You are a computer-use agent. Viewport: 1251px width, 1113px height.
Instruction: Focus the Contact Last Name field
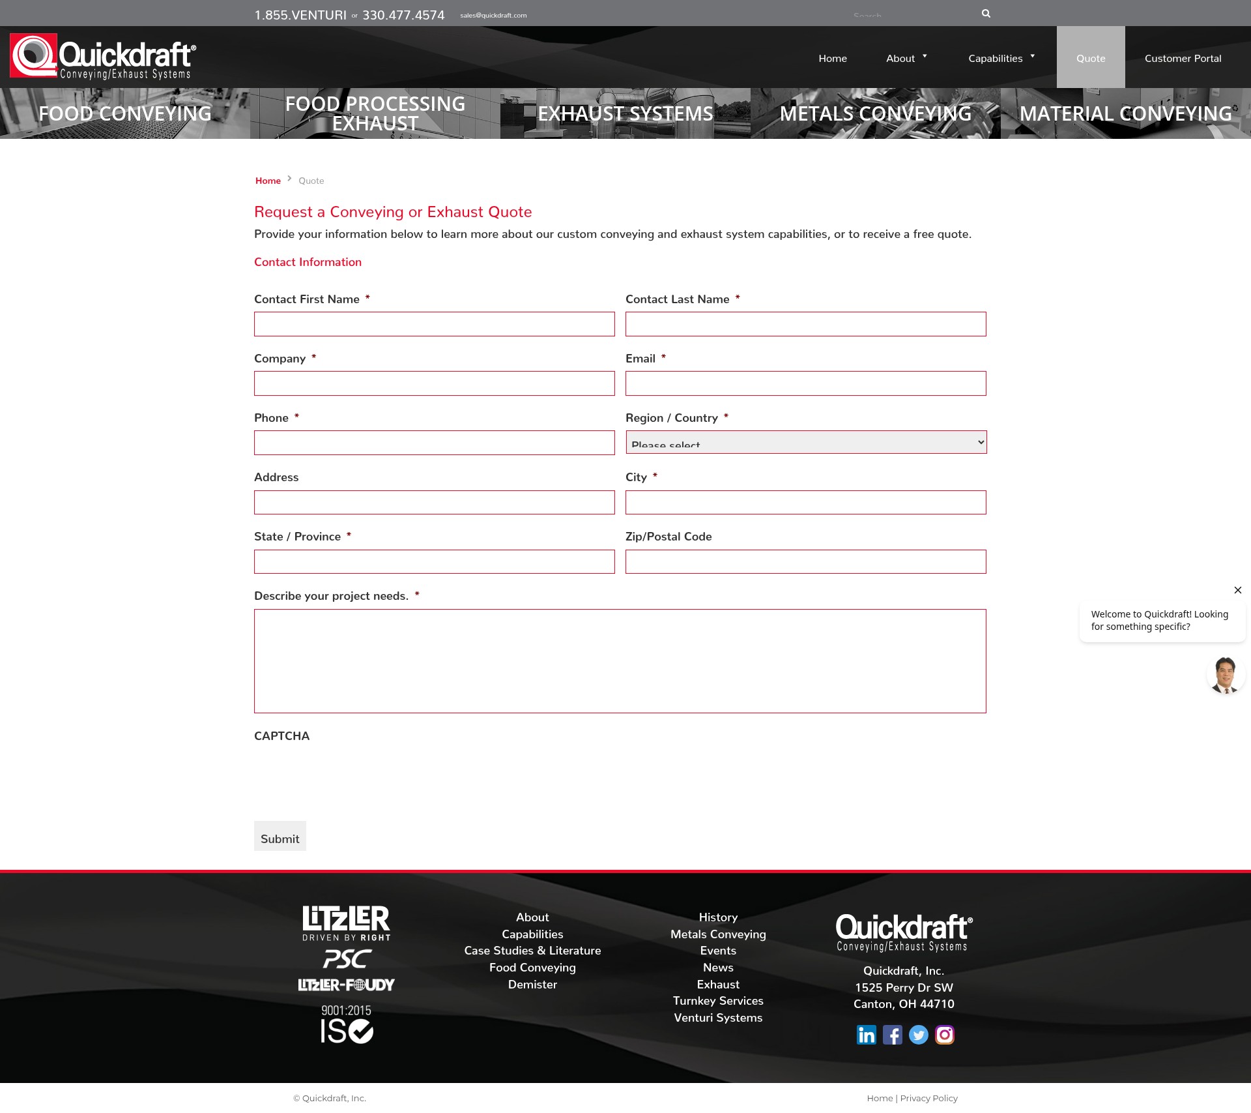tap(806, 324)
